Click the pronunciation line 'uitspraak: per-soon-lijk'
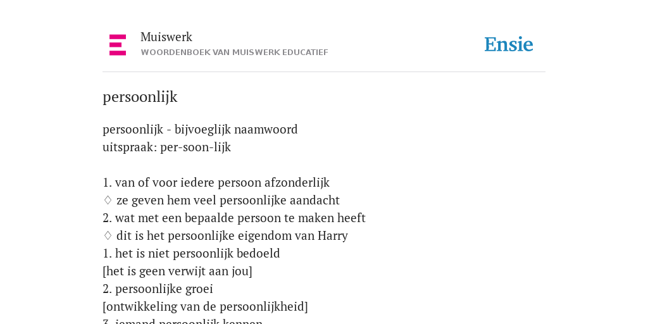Viewport: 648px width, 324px height. [x=166, y=147]
